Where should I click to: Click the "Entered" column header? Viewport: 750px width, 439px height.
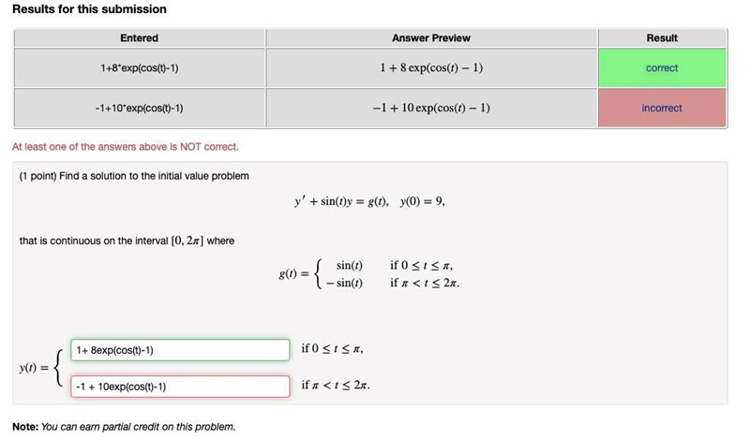click(x=139, y=37)
